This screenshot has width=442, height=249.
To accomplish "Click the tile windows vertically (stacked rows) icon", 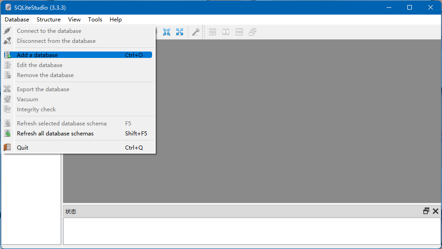I will click(x=239, y=32).
